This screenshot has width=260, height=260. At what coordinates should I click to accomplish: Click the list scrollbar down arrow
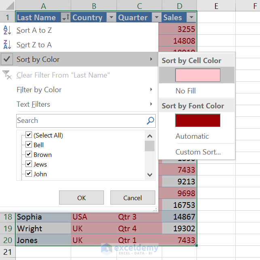150,175
